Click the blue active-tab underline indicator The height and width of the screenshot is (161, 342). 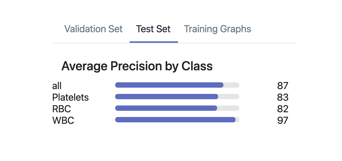[154, 42]
